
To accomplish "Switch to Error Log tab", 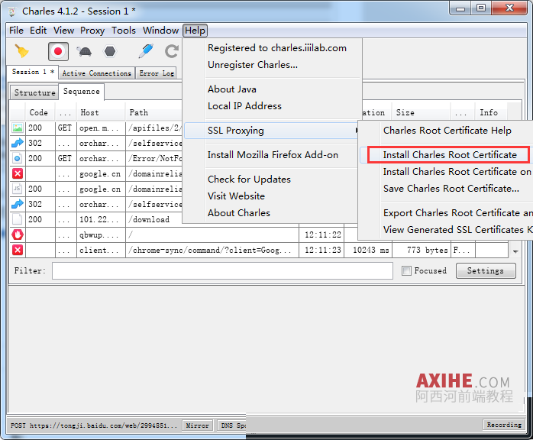I will coord(157,73).
